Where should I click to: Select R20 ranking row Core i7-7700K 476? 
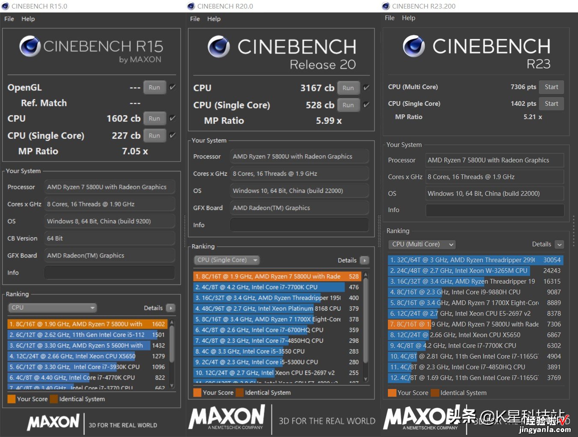(x=277, y=287)
